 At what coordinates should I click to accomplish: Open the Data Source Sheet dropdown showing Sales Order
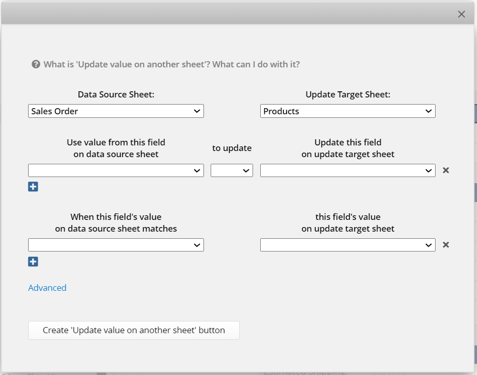[x=116, y=111]
